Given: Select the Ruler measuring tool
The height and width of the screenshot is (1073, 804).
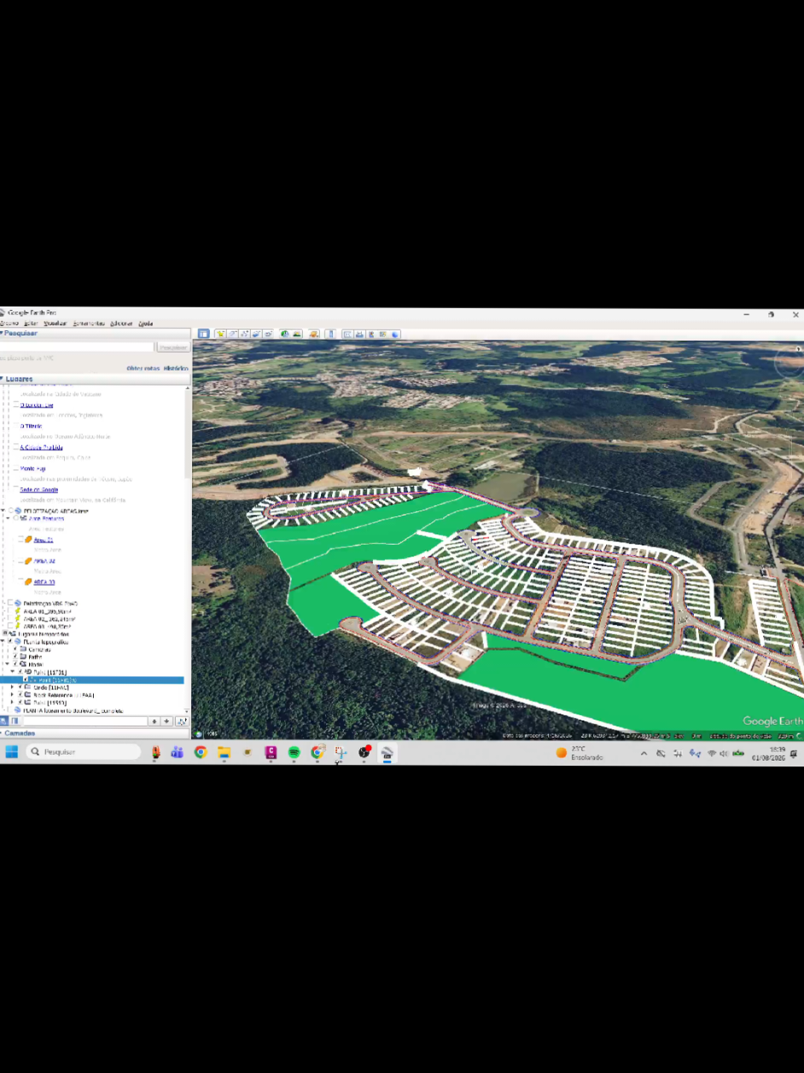Looking at the screenshot, I should (331, 334).
